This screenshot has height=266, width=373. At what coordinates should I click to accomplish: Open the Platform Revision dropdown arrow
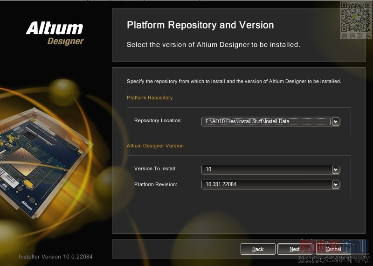pyautogui.click(x=335, y=184)
